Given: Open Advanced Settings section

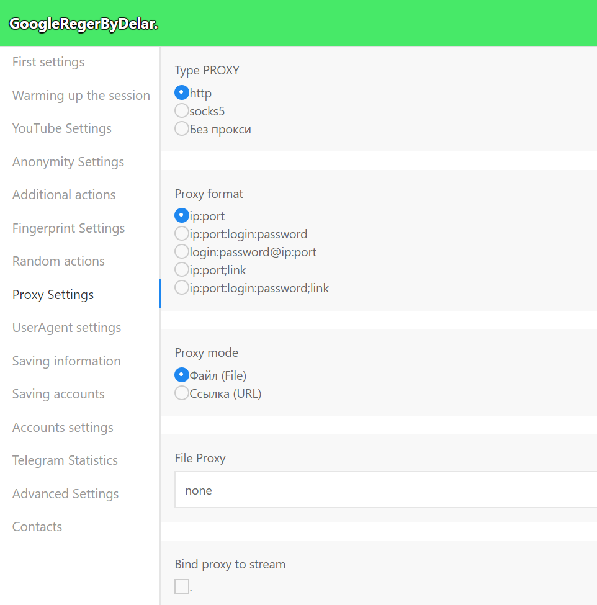Looking at the screenshot, I should click(x=66, y=493).
